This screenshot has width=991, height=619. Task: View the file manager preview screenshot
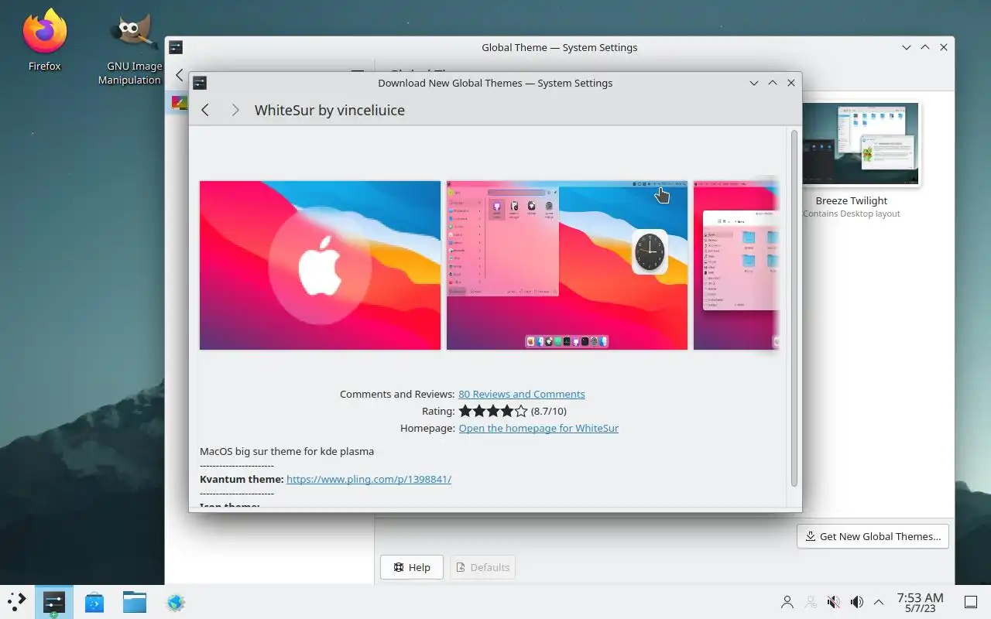(x=736, y=265)
